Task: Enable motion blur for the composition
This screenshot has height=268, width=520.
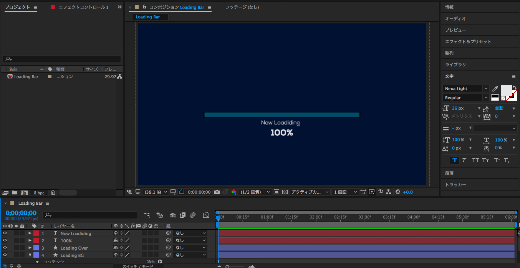Action: click(x=193, y=215)
